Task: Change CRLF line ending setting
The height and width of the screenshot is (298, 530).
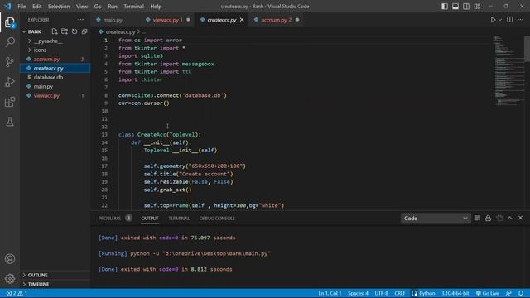Action: pos(399,293)
